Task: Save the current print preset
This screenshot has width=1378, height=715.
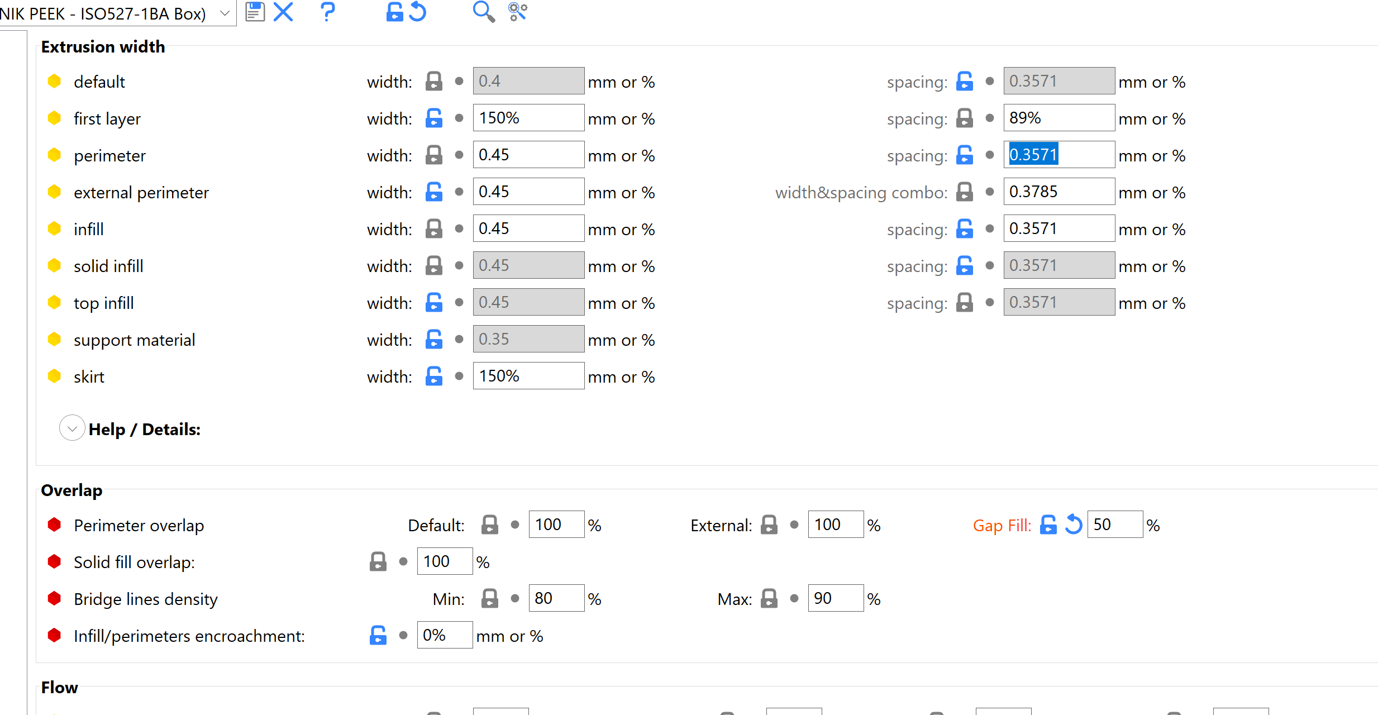Action: [x=254, y=11]
